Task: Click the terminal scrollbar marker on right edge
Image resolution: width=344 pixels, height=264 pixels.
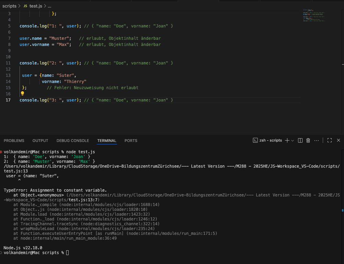Action: [x=343, y=210]
